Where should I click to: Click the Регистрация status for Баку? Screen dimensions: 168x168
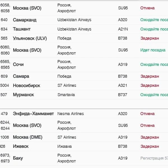point(154,158)
